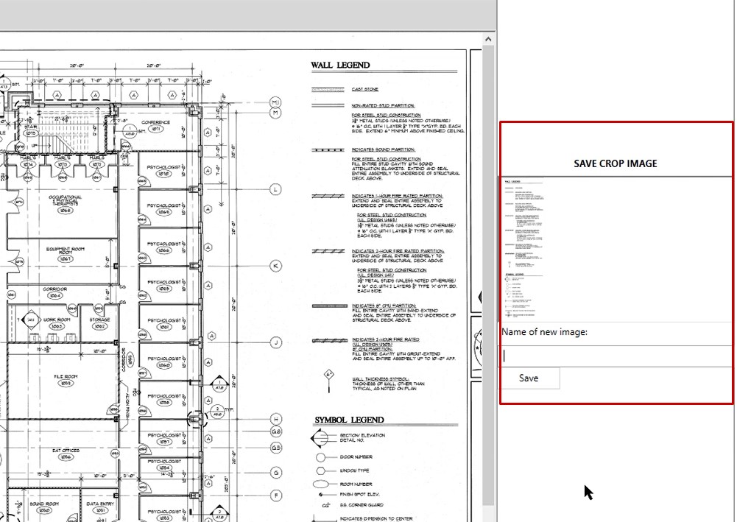Click the grid line bubble labeled K

[x=275, y=266]
